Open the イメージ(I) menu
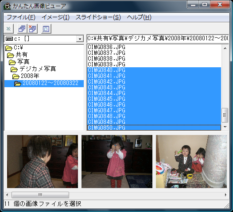Image resolution: width=233 pixels, height=212 pixels. click(55, 17)
